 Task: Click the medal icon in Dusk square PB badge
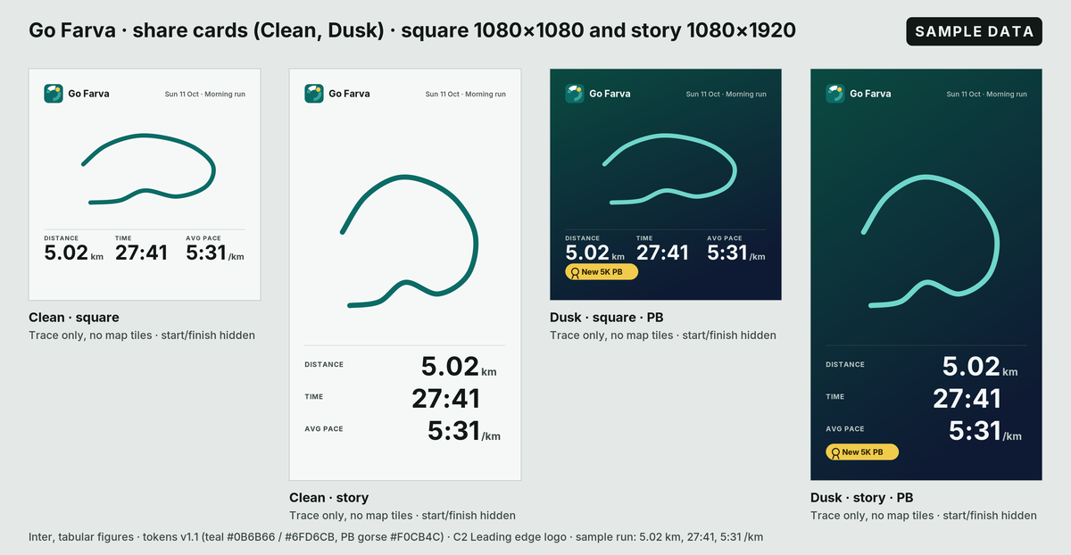click(x=574, y=272)
